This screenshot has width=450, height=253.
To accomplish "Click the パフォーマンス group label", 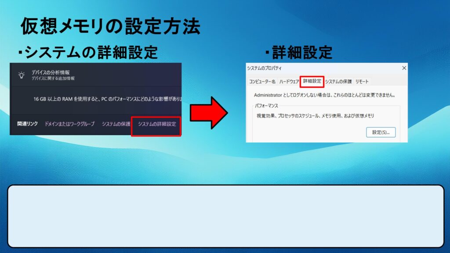I will (x=267, y=106).
